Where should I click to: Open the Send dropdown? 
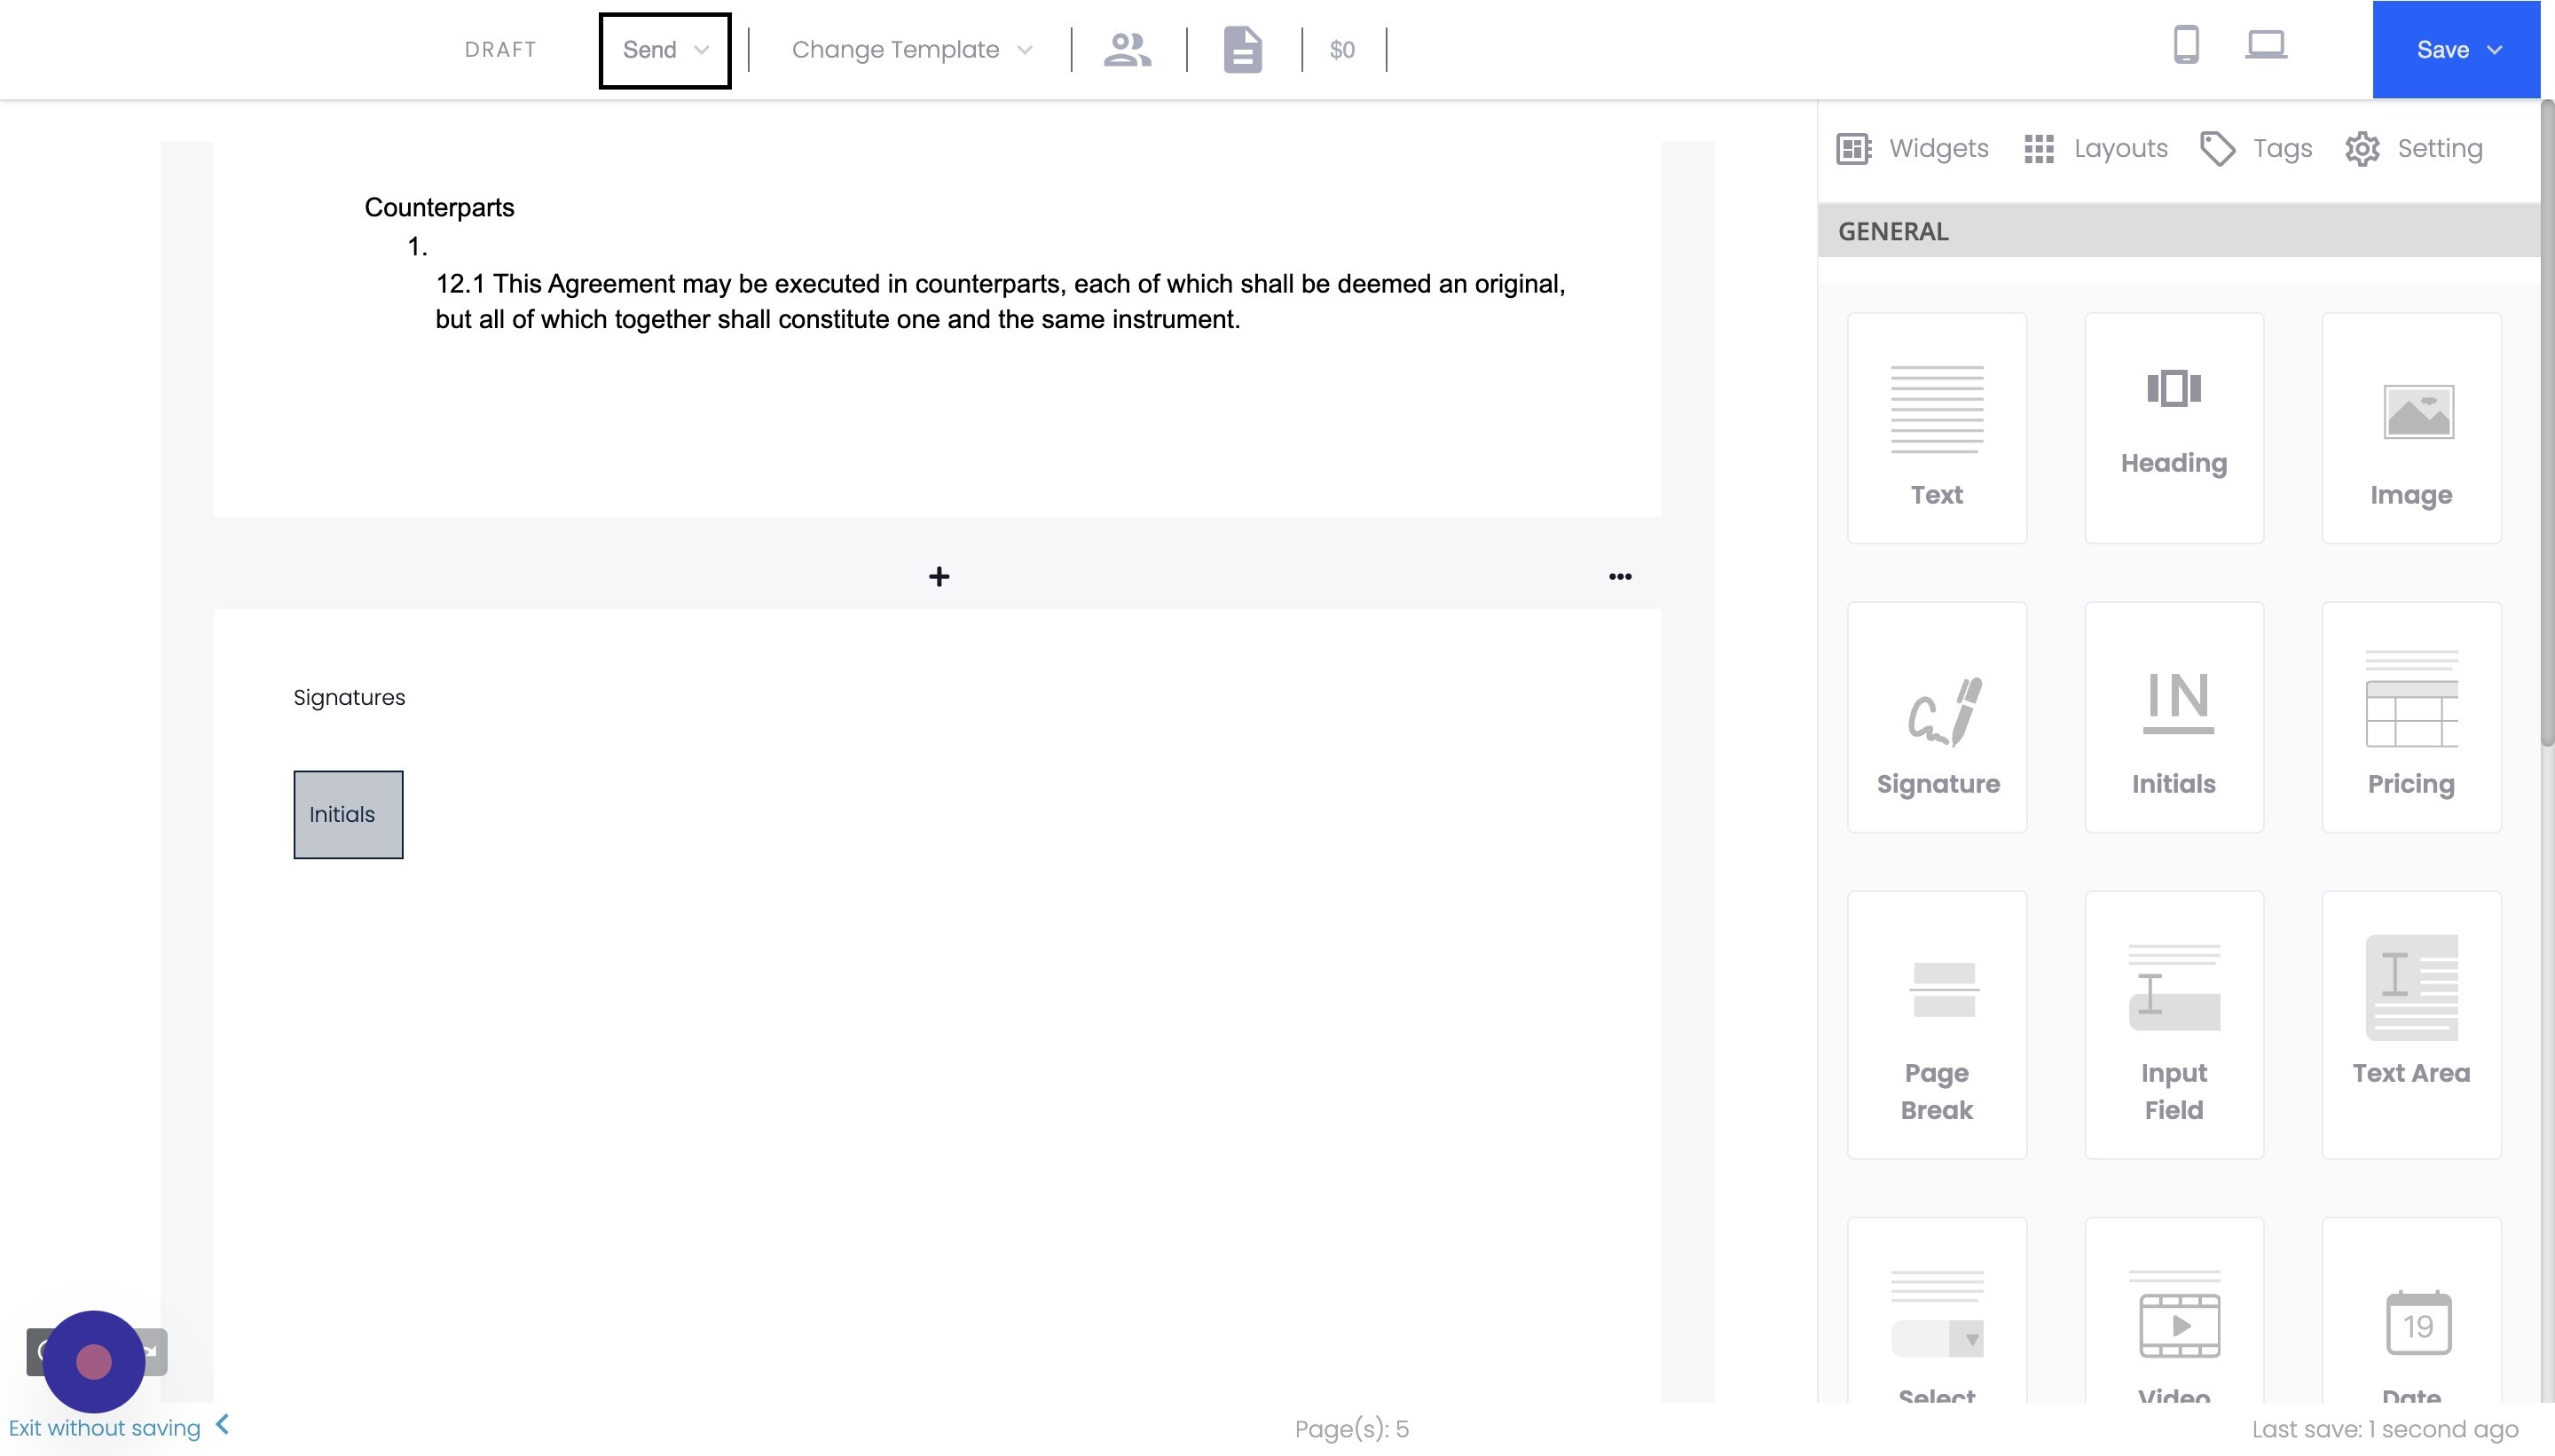(x=664, y=50)
